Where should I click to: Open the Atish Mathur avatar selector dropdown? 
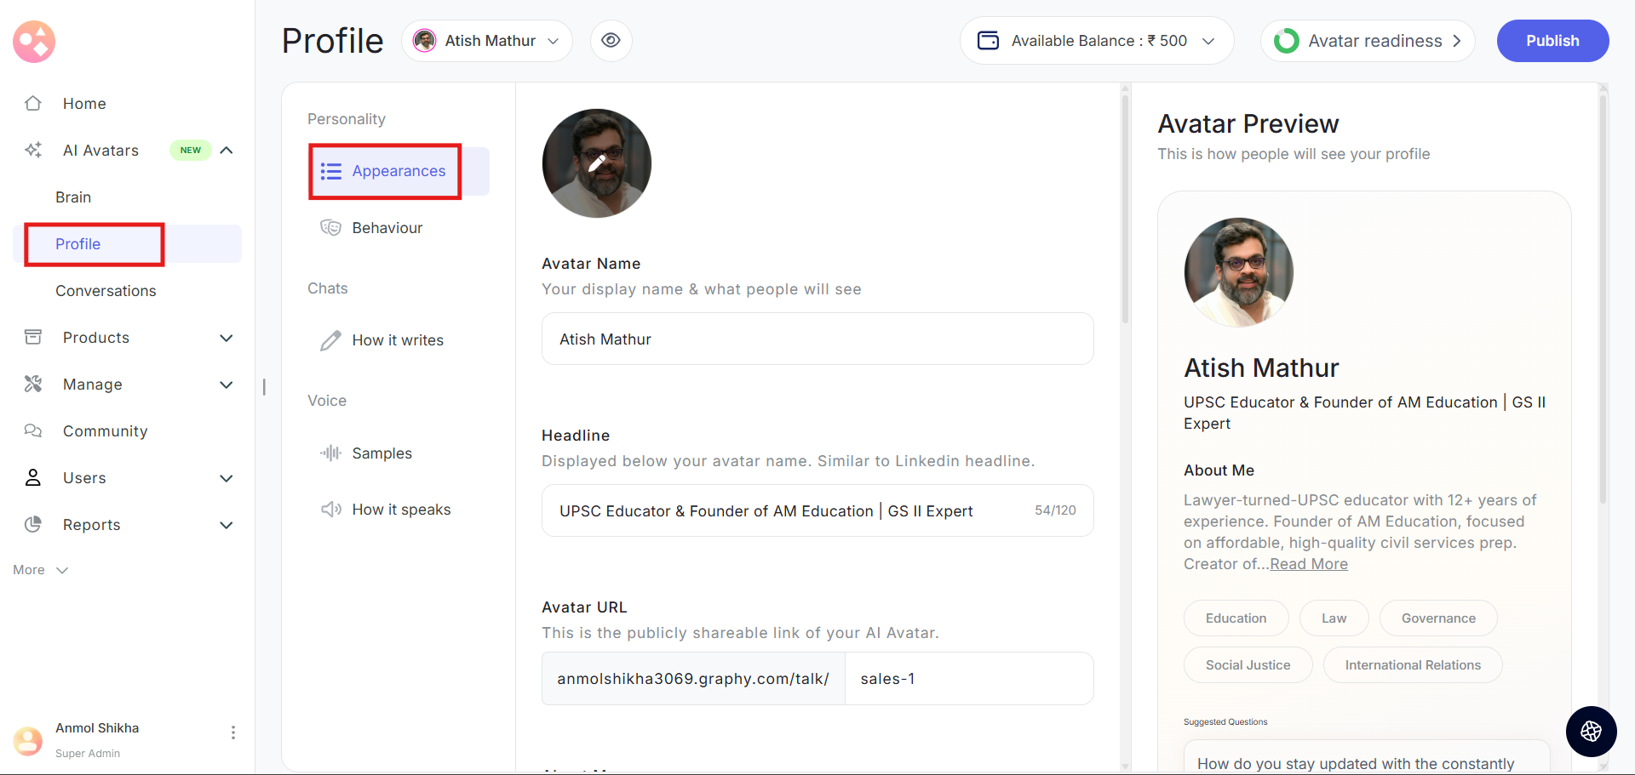pos(486,41)
